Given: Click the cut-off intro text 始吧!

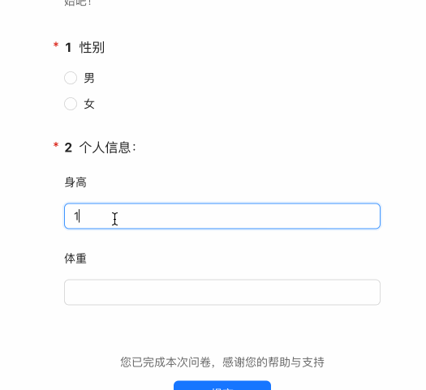Looking at the screenshot, I should [78, 2].
